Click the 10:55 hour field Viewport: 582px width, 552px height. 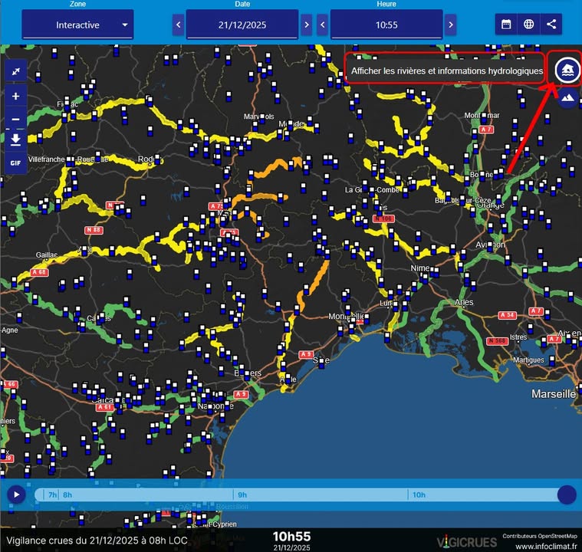point(386,25)
